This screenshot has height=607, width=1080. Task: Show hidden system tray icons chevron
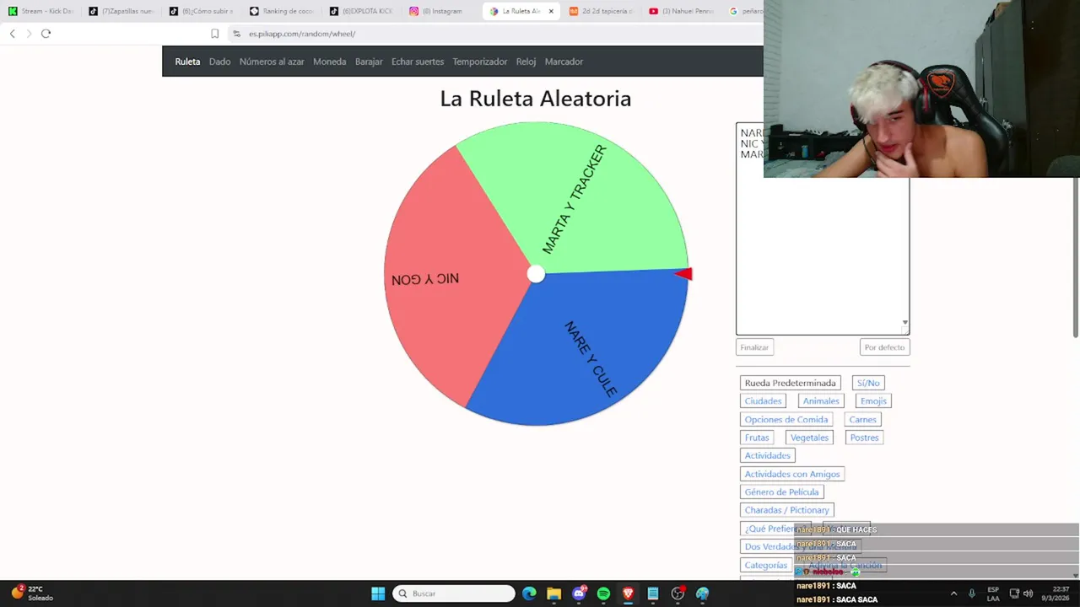[x=953, y=594]
